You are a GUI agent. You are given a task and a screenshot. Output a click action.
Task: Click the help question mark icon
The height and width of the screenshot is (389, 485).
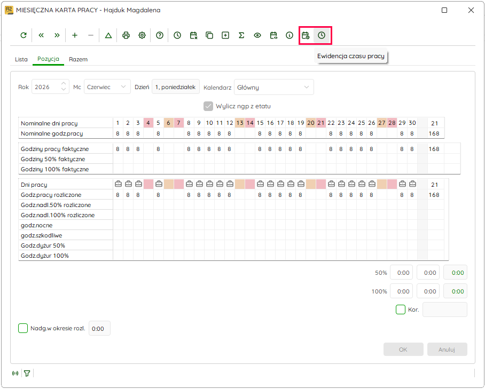click(x=160, y=35)
